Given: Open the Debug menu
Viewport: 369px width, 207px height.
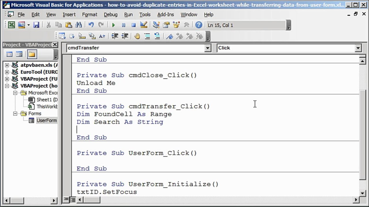Looking at the screenshot, I should 110,14.
